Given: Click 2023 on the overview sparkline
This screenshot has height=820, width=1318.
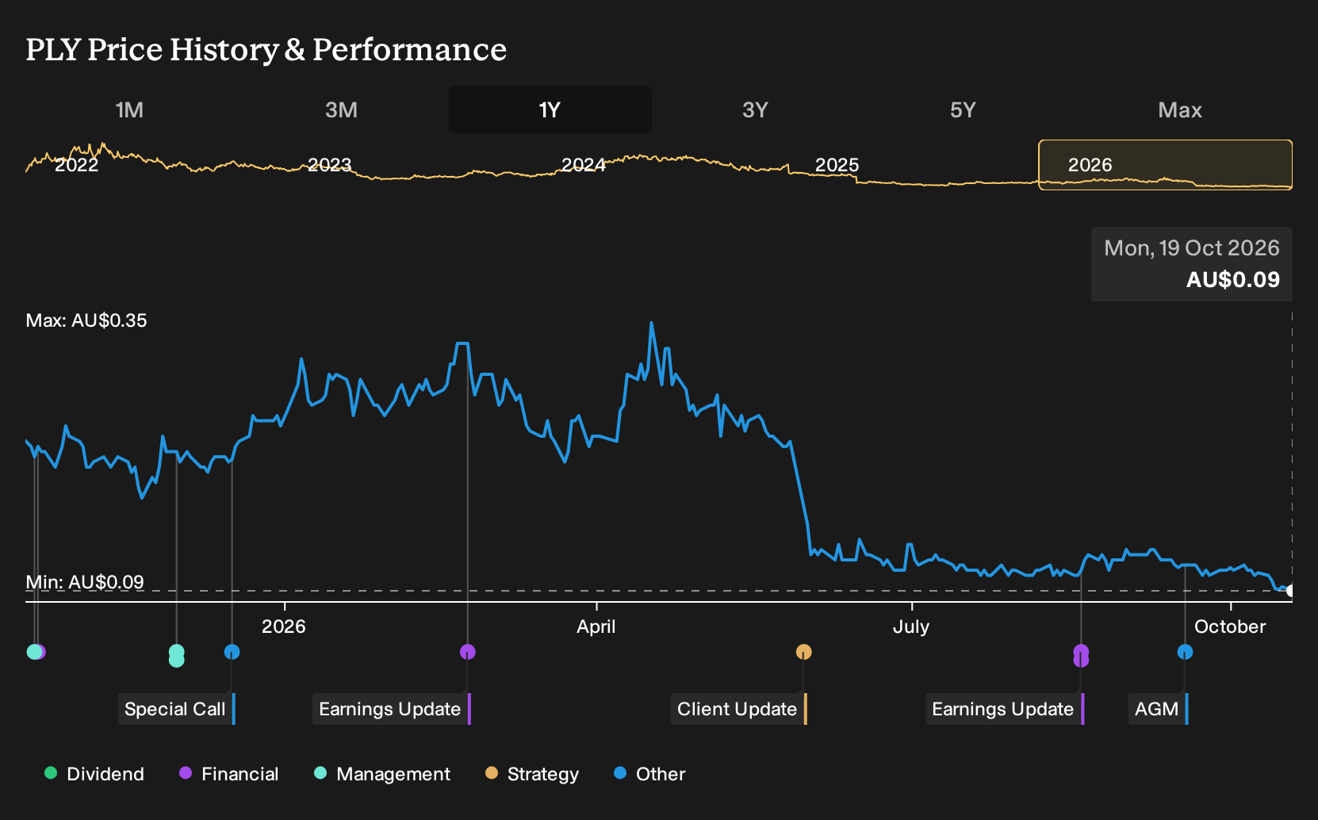Looking at the screenshot, I should [x=329, y=165].
